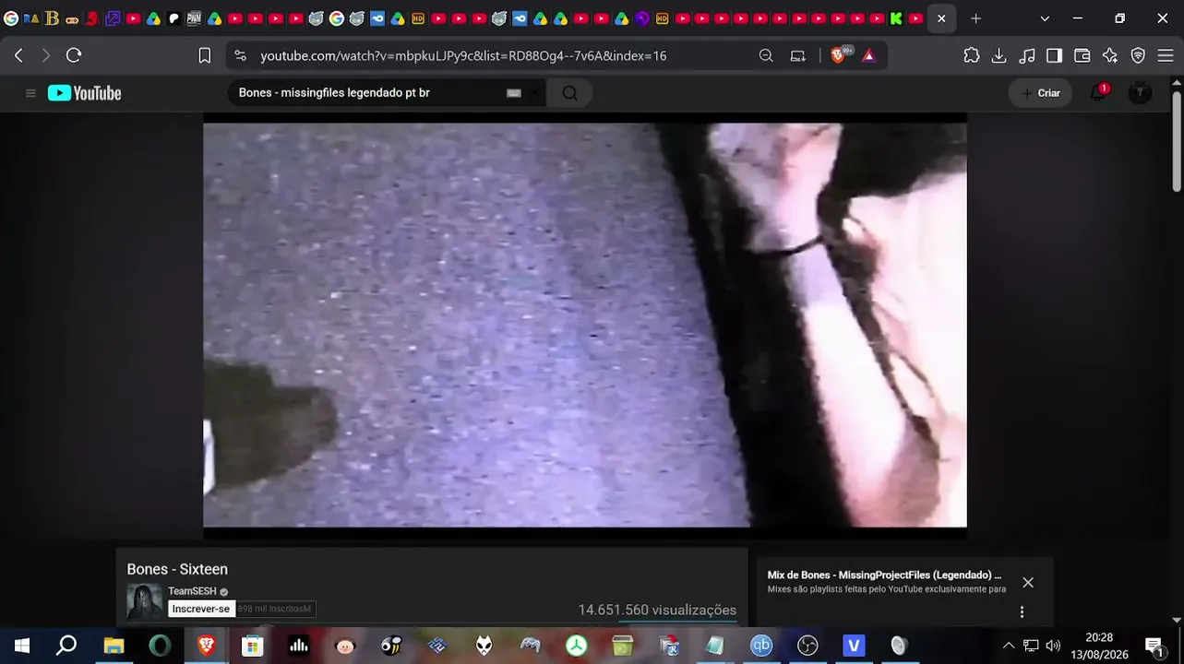
Task: Open OBS Studio from the taskbar
Action: click(807, 646)
